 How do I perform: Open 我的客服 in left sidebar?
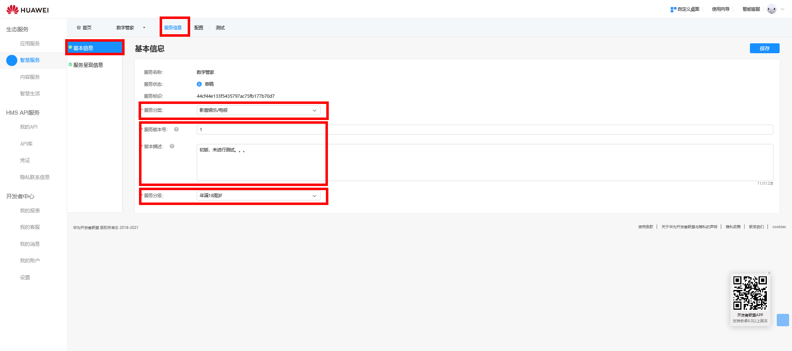(x=30, y=227)
